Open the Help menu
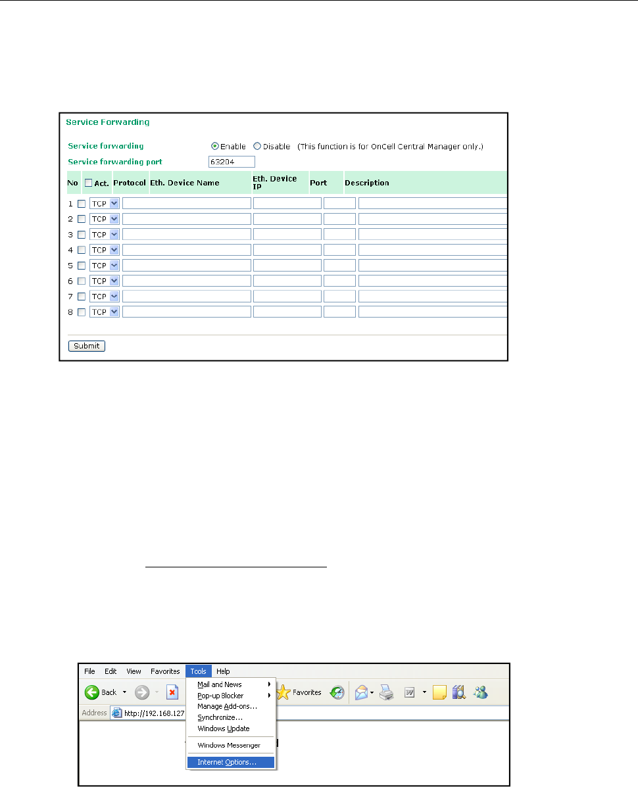Viewport: 638px width, 787px height. tap(223, 671)
